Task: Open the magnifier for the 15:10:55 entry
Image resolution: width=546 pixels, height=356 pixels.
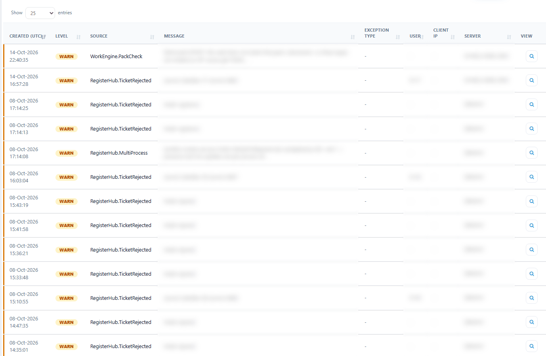Action: click(531, 298)
